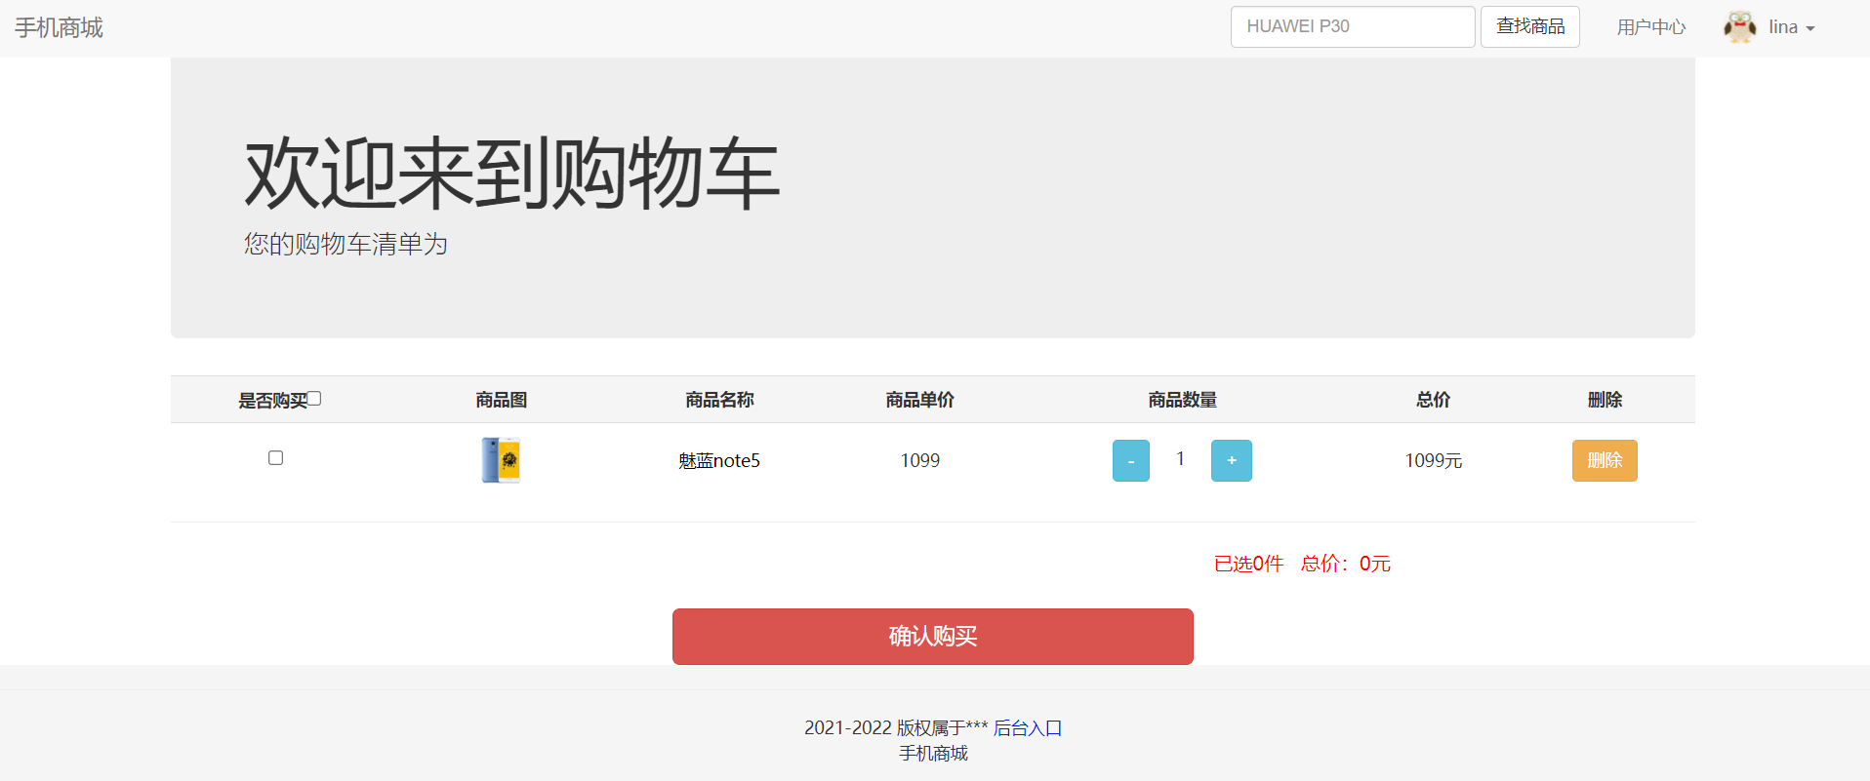Click the unit price 1099 cell

920,460
